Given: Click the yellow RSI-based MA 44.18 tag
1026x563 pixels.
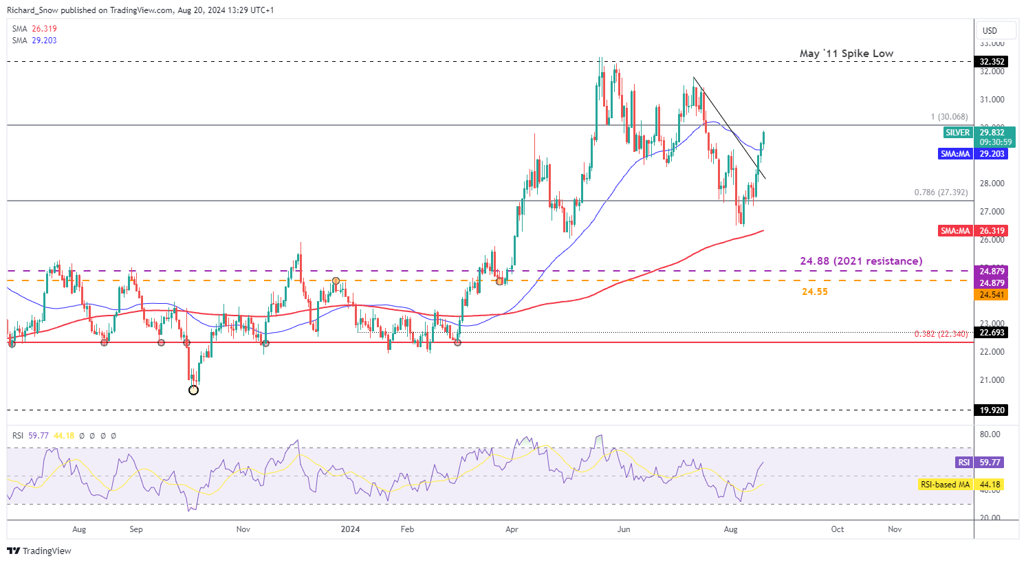Looking at the screenshot, I should pos(961,485).
